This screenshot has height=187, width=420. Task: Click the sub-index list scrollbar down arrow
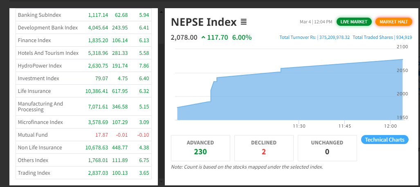[x=160, y=182]
